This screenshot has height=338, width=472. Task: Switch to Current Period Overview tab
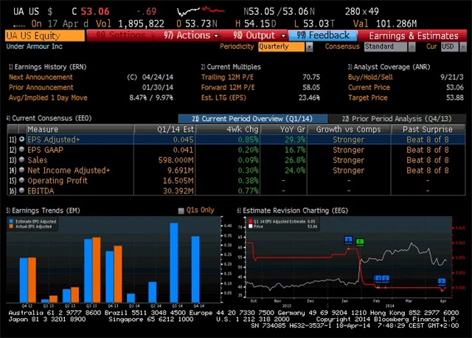[252, 119]
